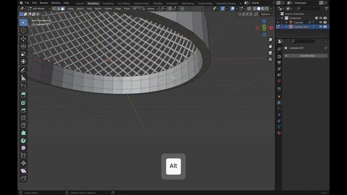Select the Spin tool
Image resolution: width=347 pixels, height=195 pixels.
tap(23, 140)
